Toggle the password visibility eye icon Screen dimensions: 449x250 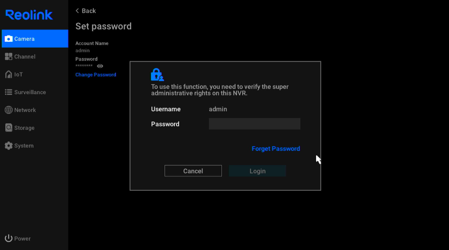(x=100, y=66)
